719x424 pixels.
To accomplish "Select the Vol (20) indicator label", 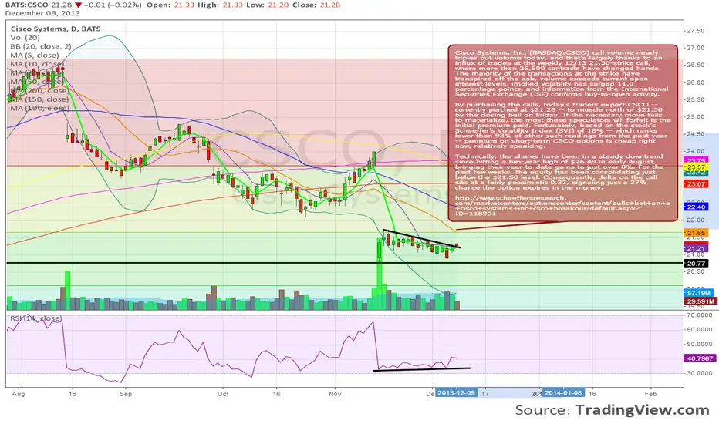I will (25, 38).
